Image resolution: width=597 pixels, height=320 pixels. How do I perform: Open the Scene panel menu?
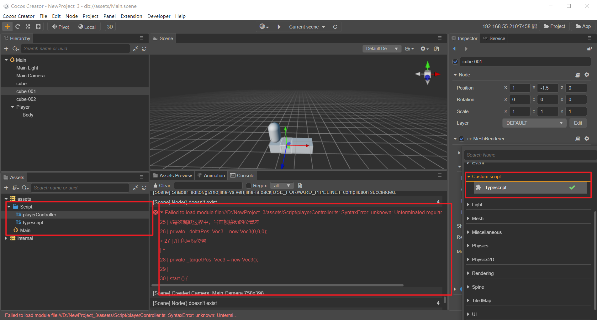coord(440,38)
